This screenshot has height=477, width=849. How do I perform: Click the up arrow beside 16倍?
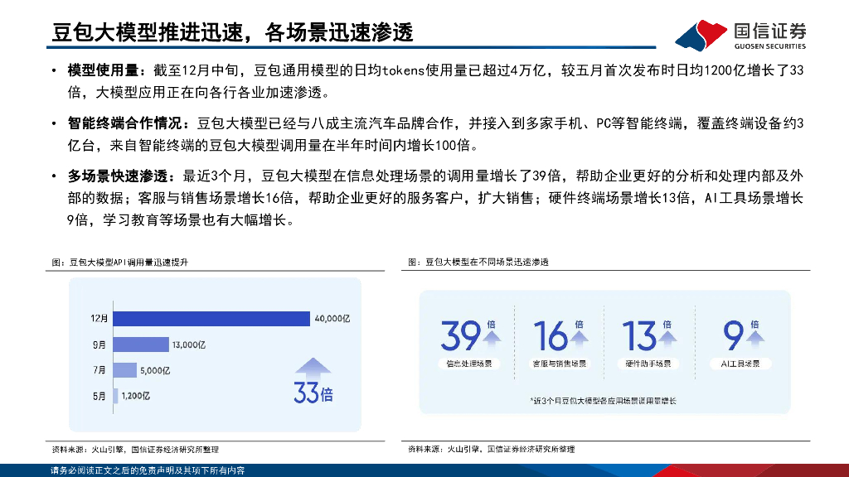point(580,338)
